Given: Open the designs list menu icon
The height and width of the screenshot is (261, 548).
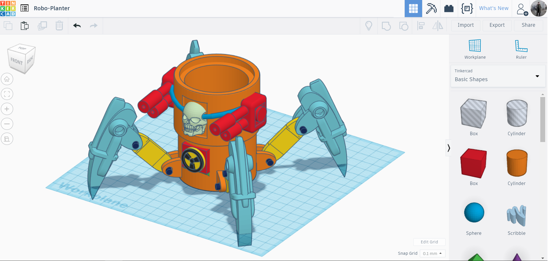Looking at the screenshot, I should point(25,8).
